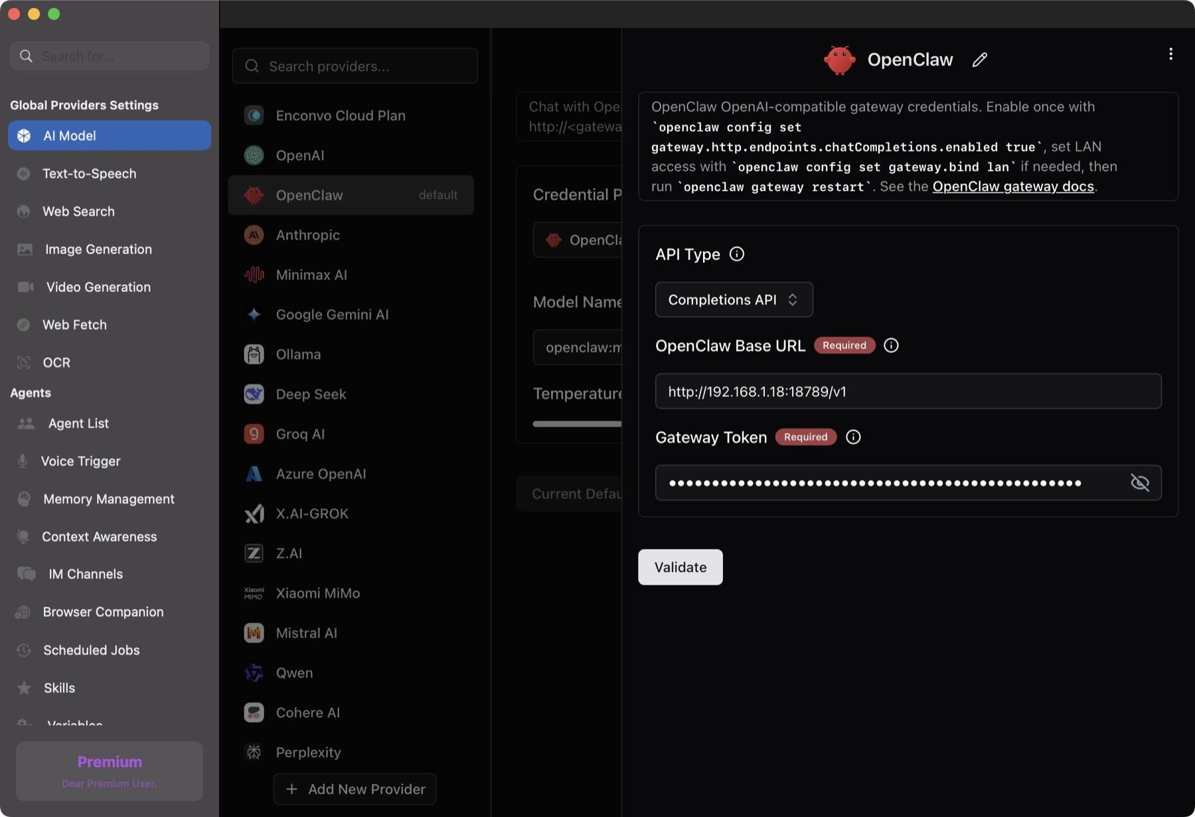Image resolution: width=1195 pixels, height=817 pixels.
Task: Open the Completions API dropdown
Action: [734, 300]
